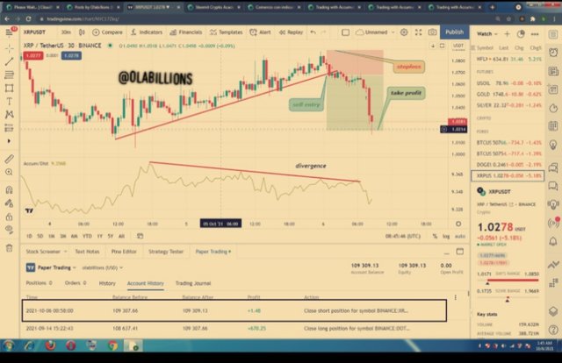Select the trend line drawing tool
The width and height of the screenshot is (562, 363).
pyautogui.click(x=10, y=61)
